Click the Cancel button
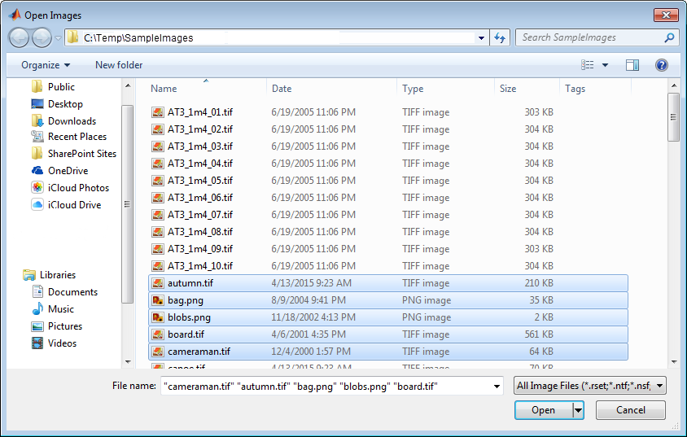This screenshot has width=687, height=437. tap(631, 410)
